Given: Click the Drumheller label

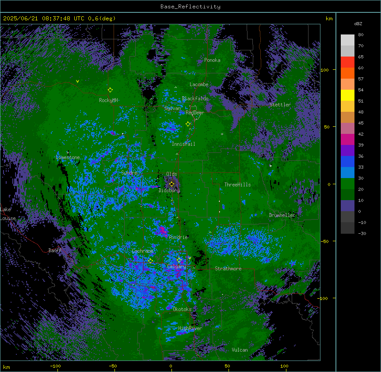Looking at the screenshot, I should pyautogui.click(x=282, y=215).
